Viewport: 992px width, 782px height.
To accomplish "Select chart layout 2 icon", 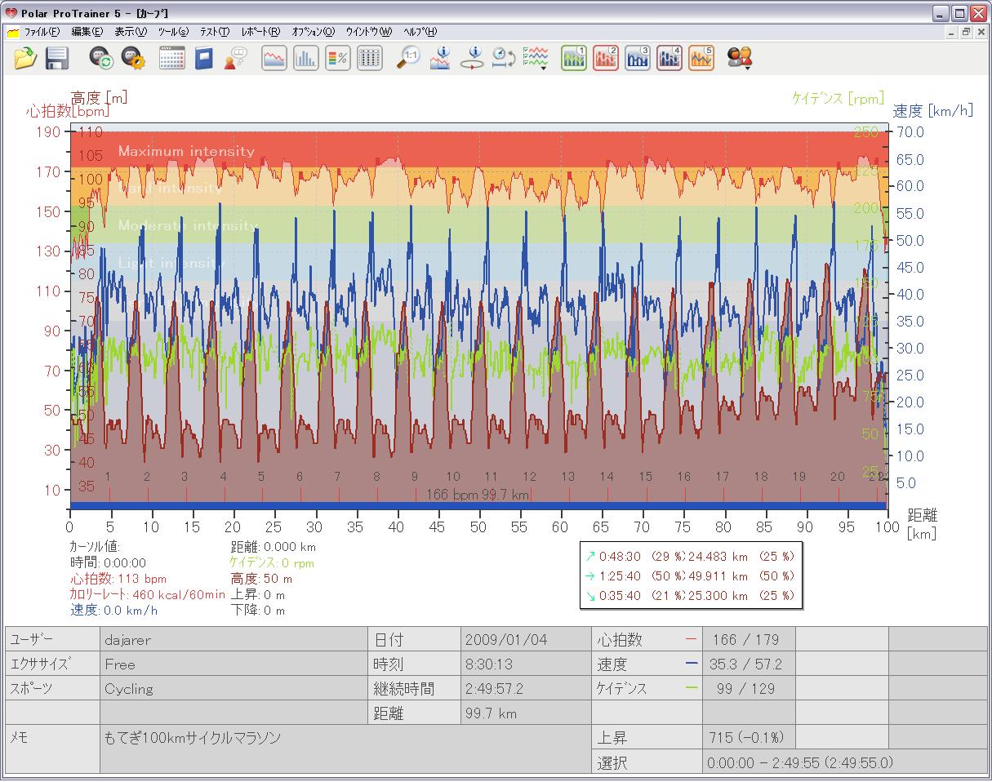I will (x=606, y=58).
